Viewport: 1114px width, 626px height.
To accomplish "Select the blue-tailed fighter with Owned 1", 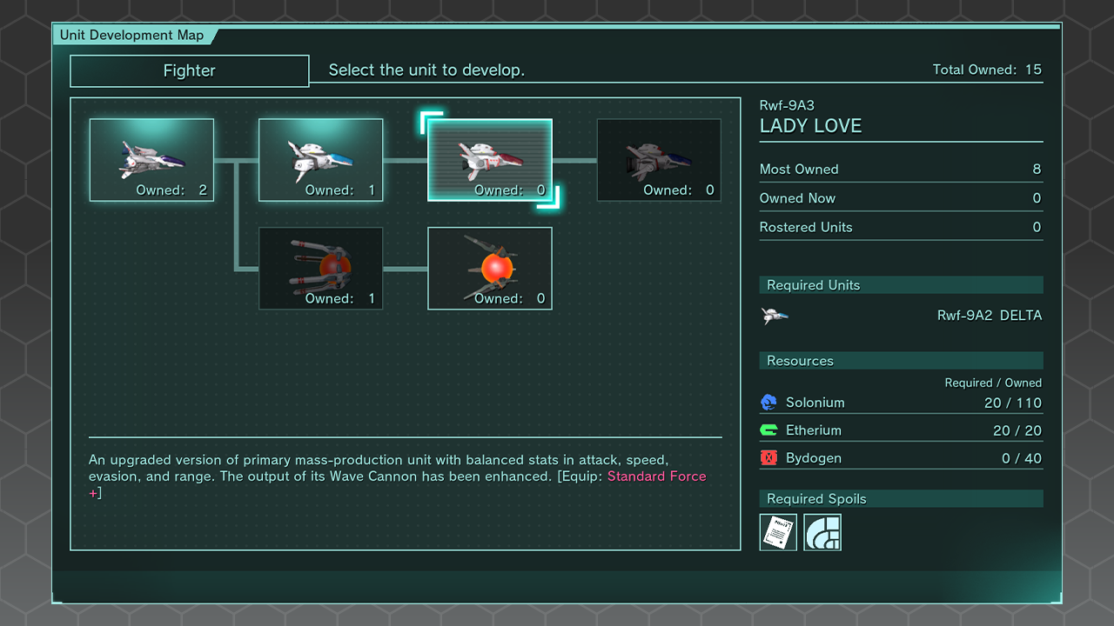I will pos(320,160).
